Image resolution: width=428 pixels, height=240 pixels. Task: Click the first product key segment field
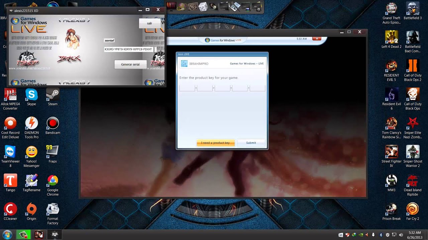187,88
